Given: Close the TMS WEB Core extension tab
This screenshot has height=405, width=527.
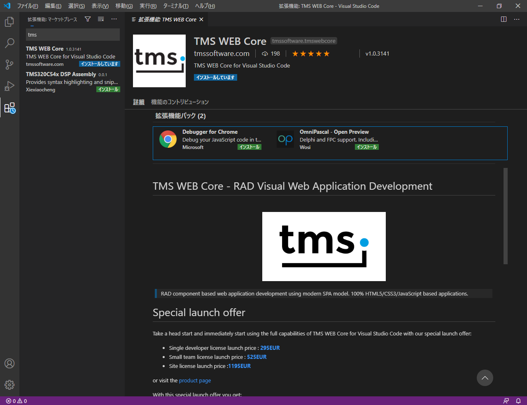Looking at the screenshot, I should coord(201,19).
